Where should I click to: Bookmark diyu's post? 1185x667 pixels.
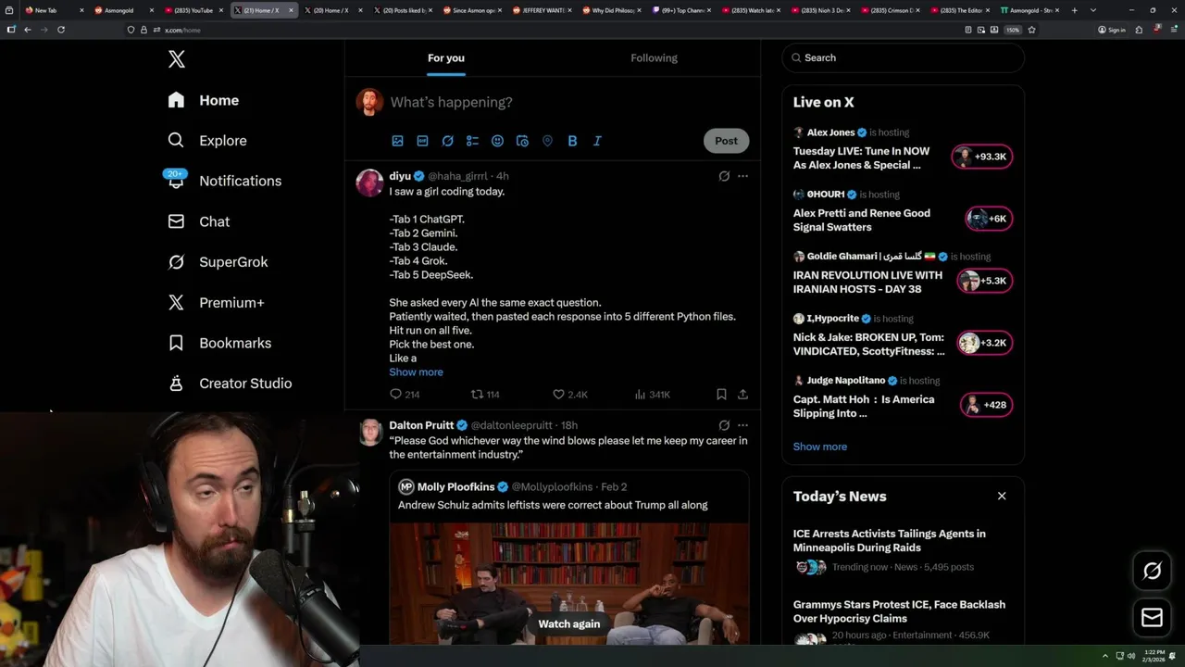[721, 395]
